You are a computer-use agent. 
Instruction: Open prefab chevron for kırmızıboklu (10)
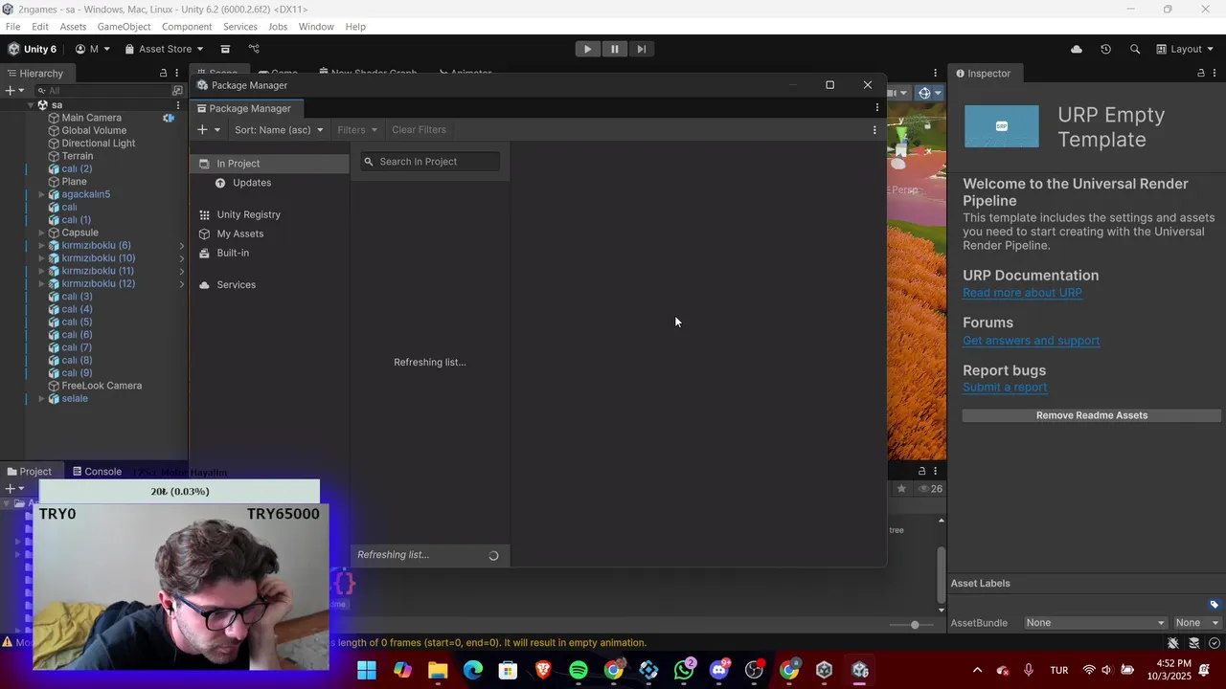tap(182, 258)
